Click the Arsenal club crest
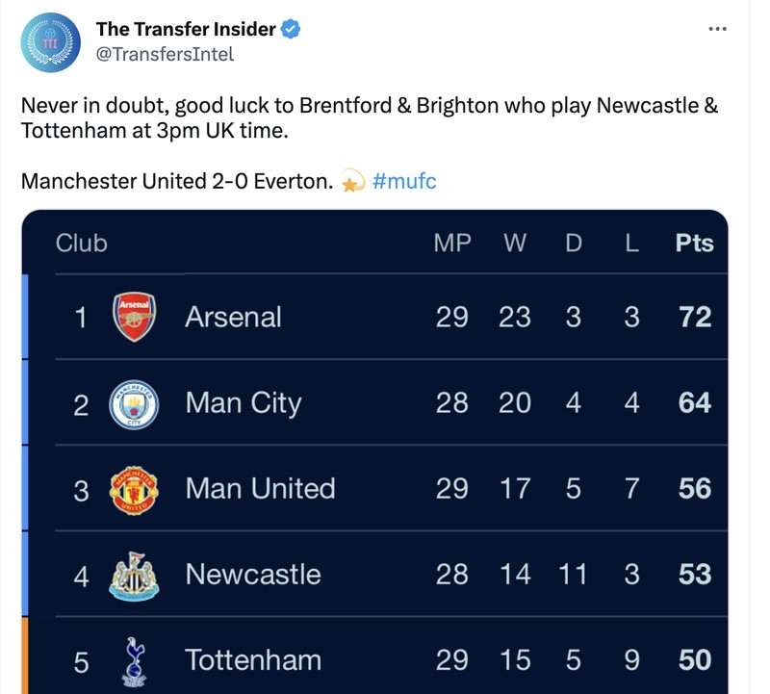The image size is (770, 694). tap(134, 317)
